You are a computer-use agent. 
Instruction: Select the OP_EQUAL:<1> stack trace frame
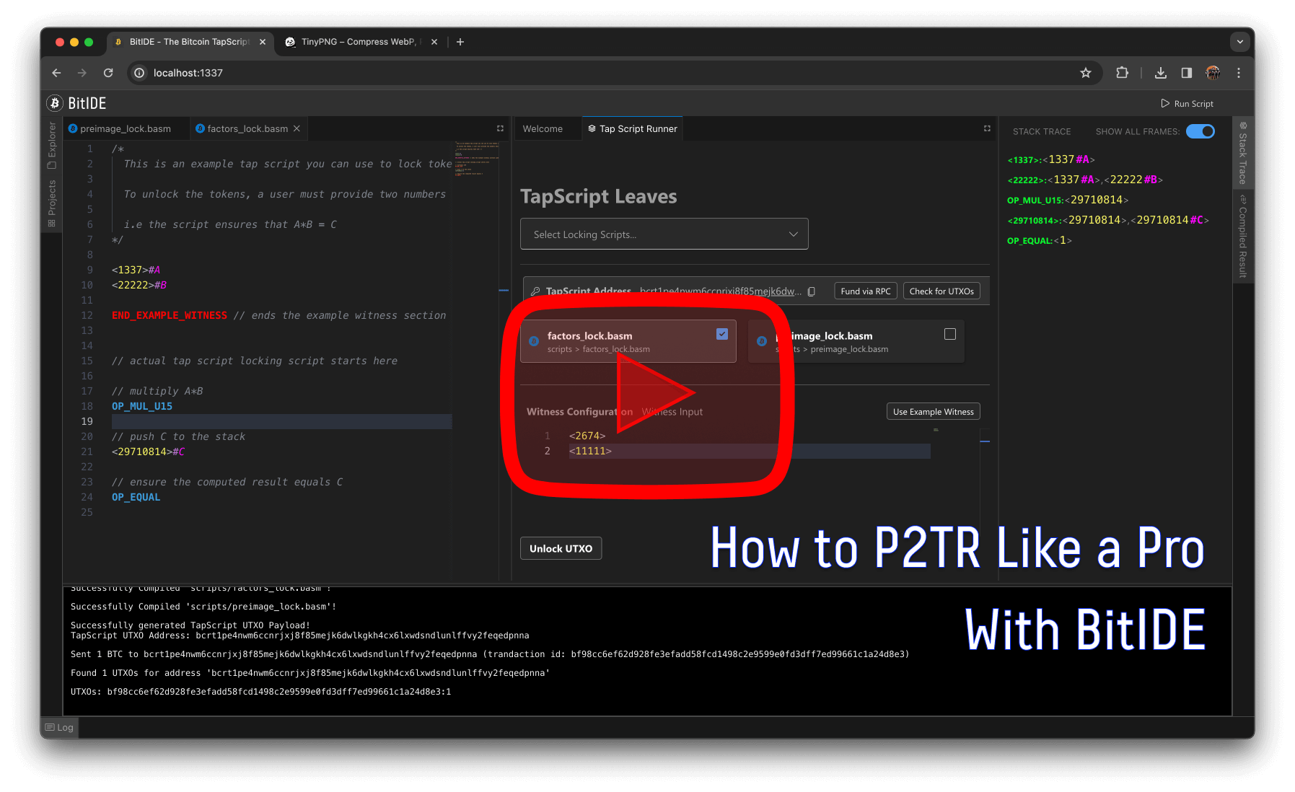1040,240
